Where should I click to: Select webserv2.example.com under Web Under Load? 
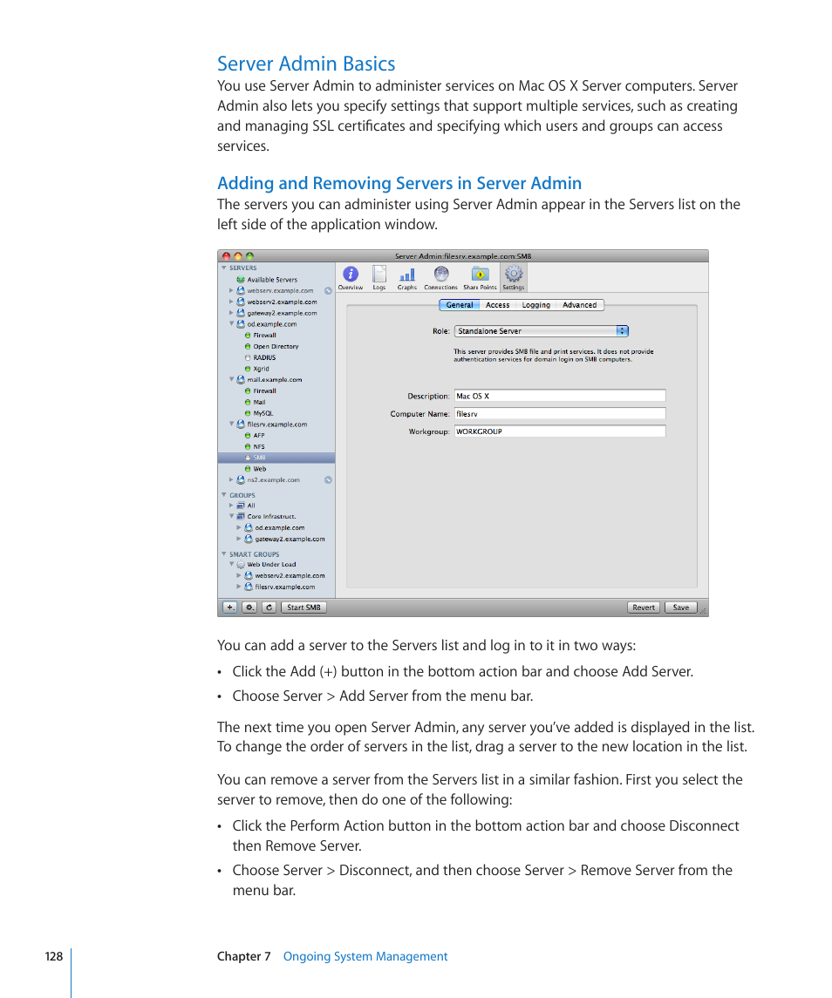tap(290, 575)
